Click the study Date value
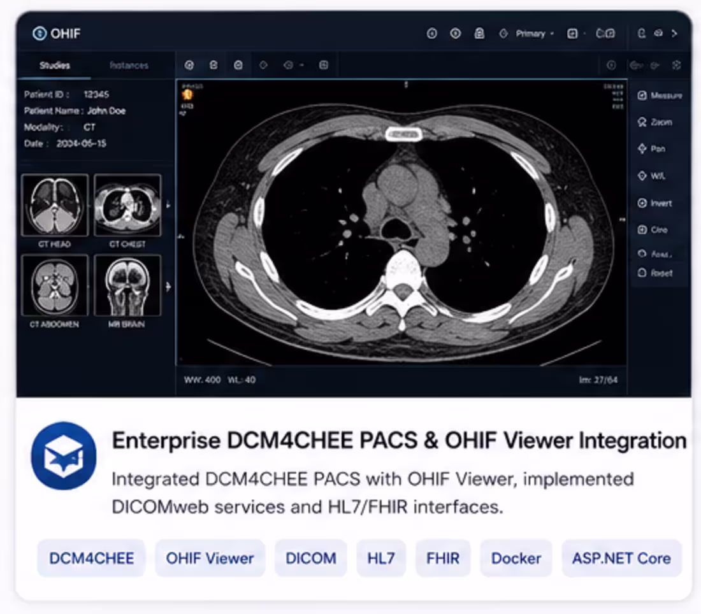Image resolution: width=701 pixels, height=614 pixels. pyautogui.click(x=81, y=143)
